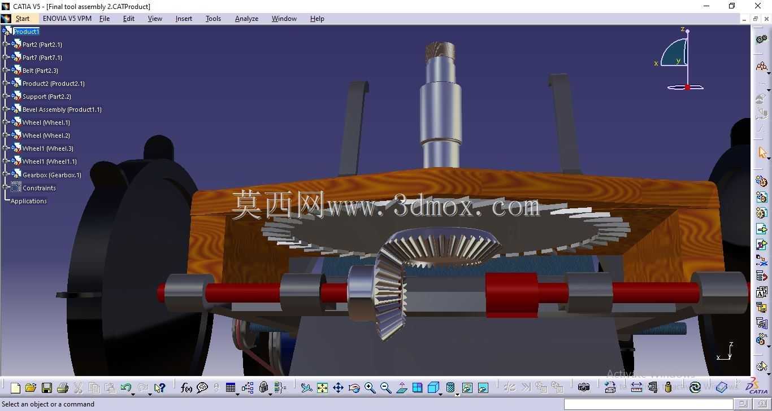Image resolution: width=772 pixels, height=411 pixels.
Task: Click the Catalog Browser book icon
Action: pos(722,388)
